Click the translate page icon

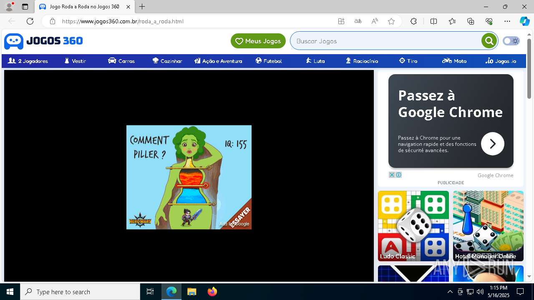click(358, 21)
